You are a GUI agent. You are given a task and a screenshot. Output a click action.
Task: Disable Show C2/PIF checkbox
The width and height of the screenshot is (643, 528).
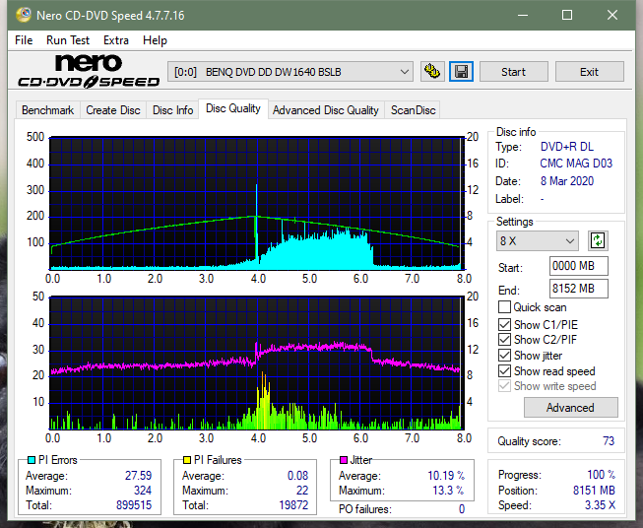point(504,339)
